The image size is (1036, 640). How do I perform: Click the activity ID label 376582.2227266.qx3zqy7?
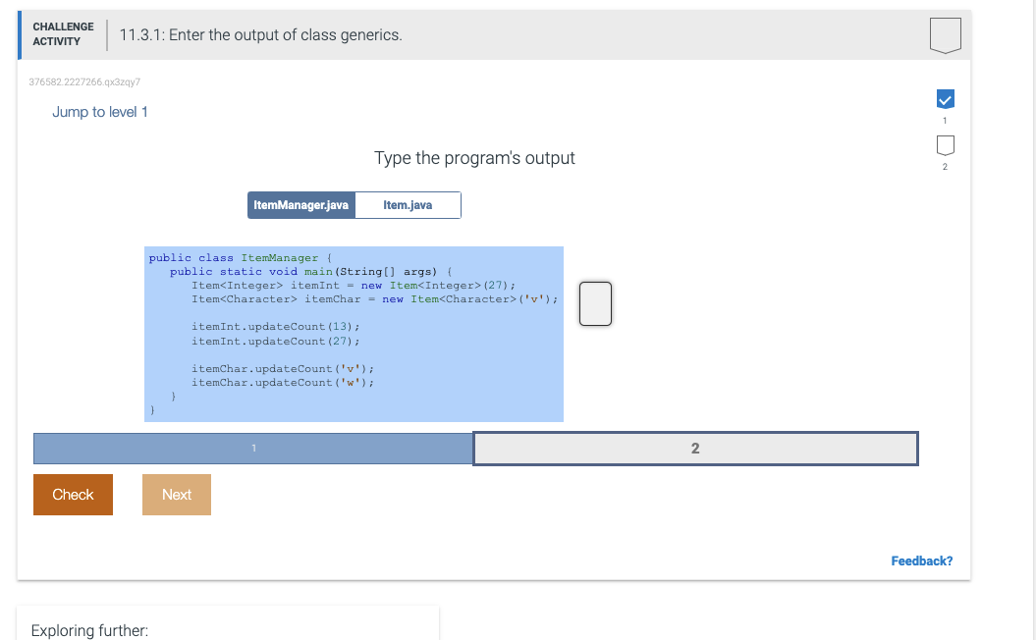(x=85, y=82)
